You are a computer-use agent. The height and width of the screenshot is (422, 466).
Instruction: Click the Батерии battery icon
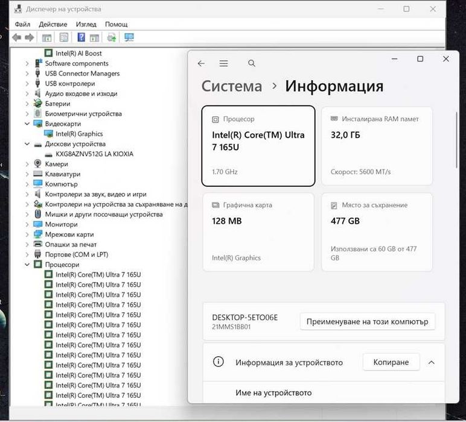tap(38, 103)
